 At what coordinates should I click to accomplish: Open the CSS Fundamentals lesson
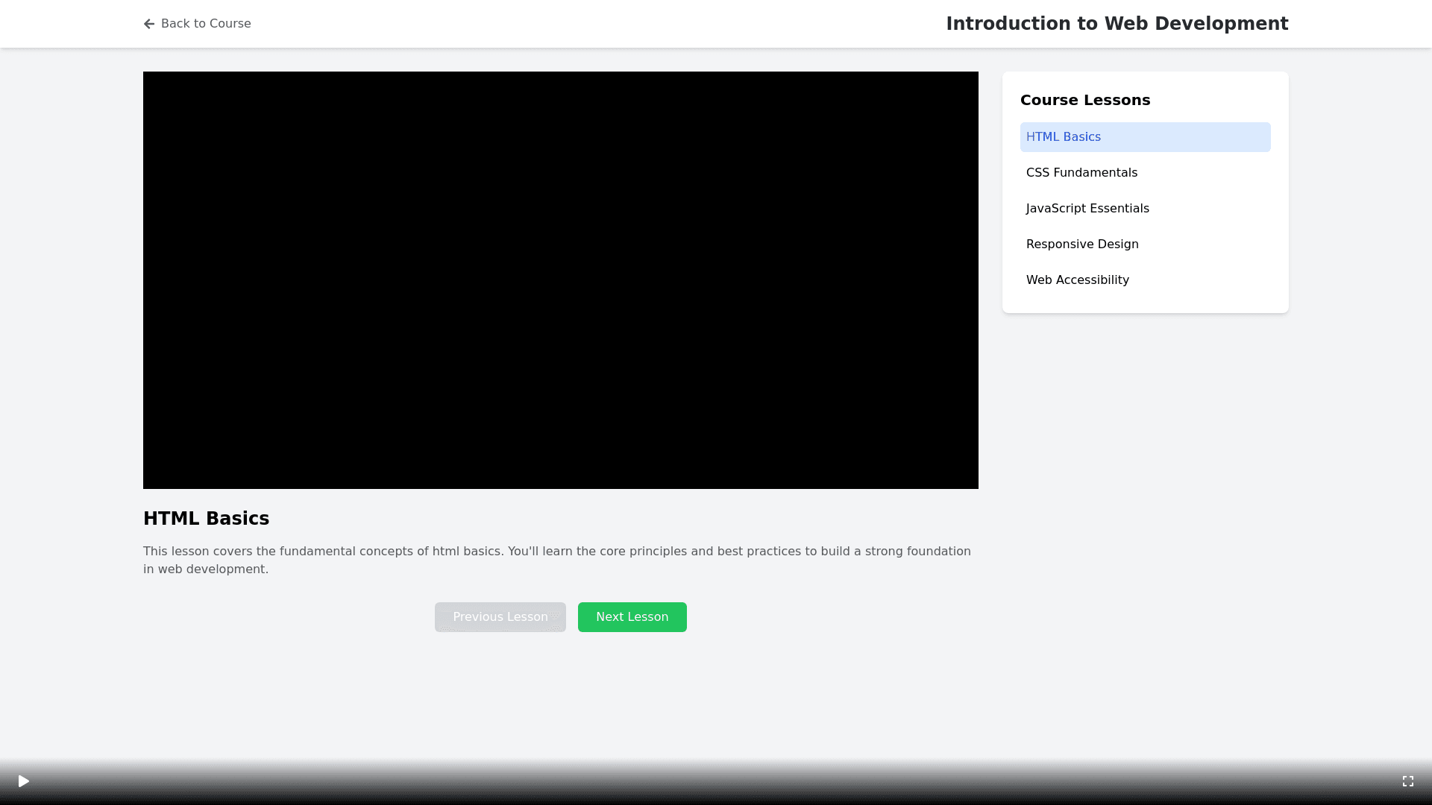(1081, 173)
